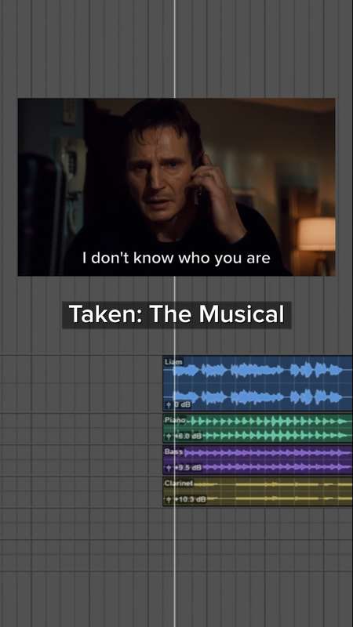Select the blue Liam audio clip

pyautogui.click(x=258, y=383)
